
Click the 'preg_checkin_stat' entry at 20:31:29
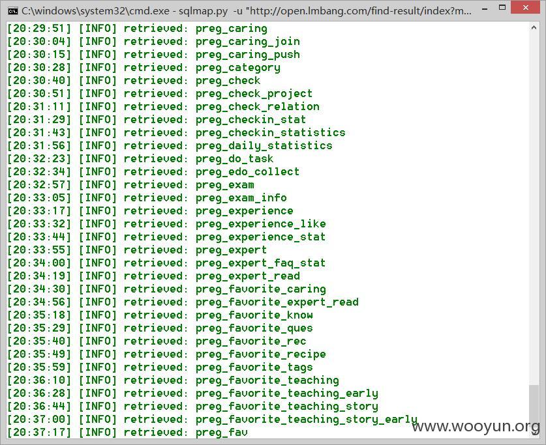250,120
